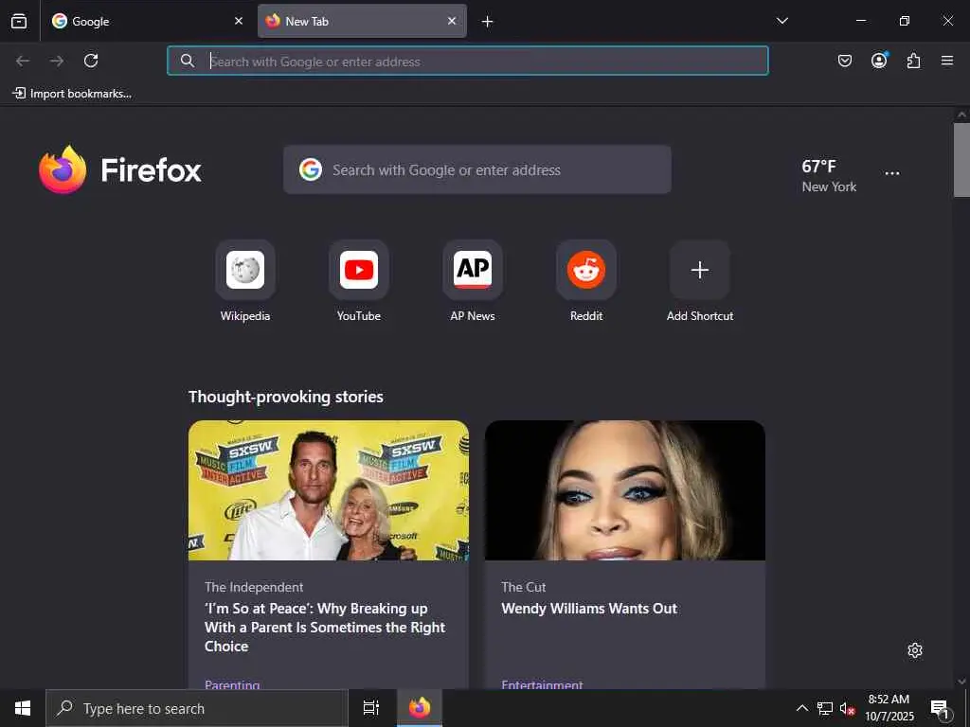This screenshot has height=727, width=970.
Task: Open the Extensions puzzle icon
Action: pos(913,61)
